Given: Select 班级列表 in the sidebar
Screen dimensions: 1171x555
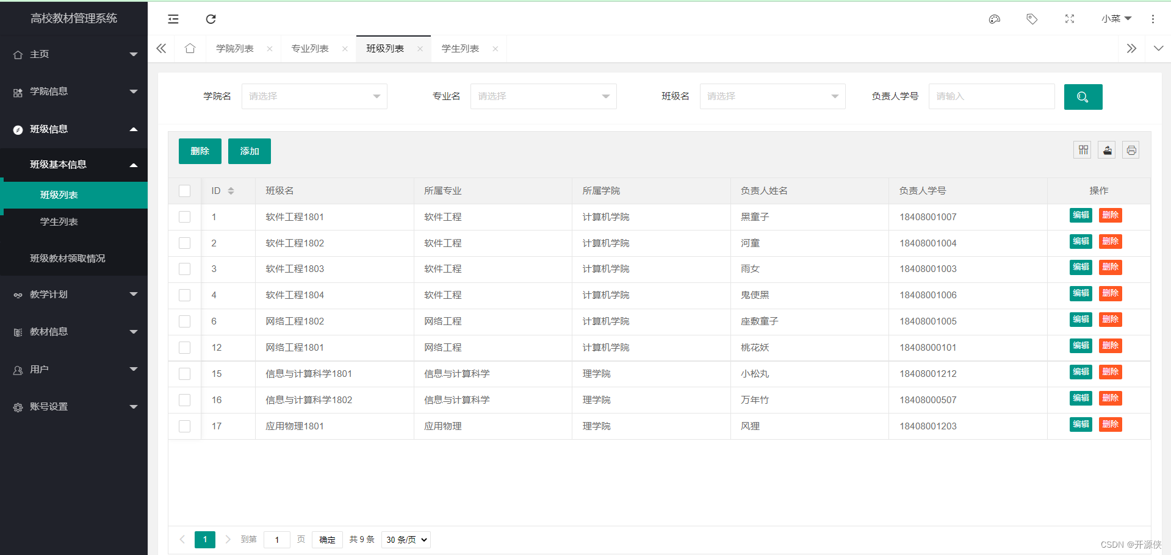Looking at the screenshot, I should pyautogui.click(x=74, y=195).
